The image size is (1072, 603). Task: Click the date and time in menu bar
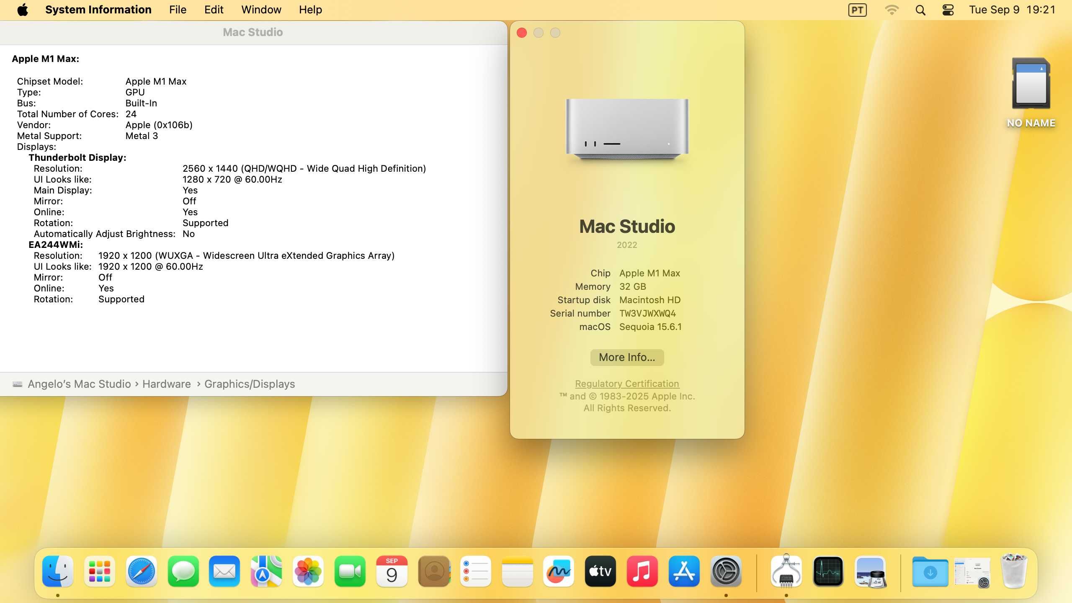[1012, 10]
